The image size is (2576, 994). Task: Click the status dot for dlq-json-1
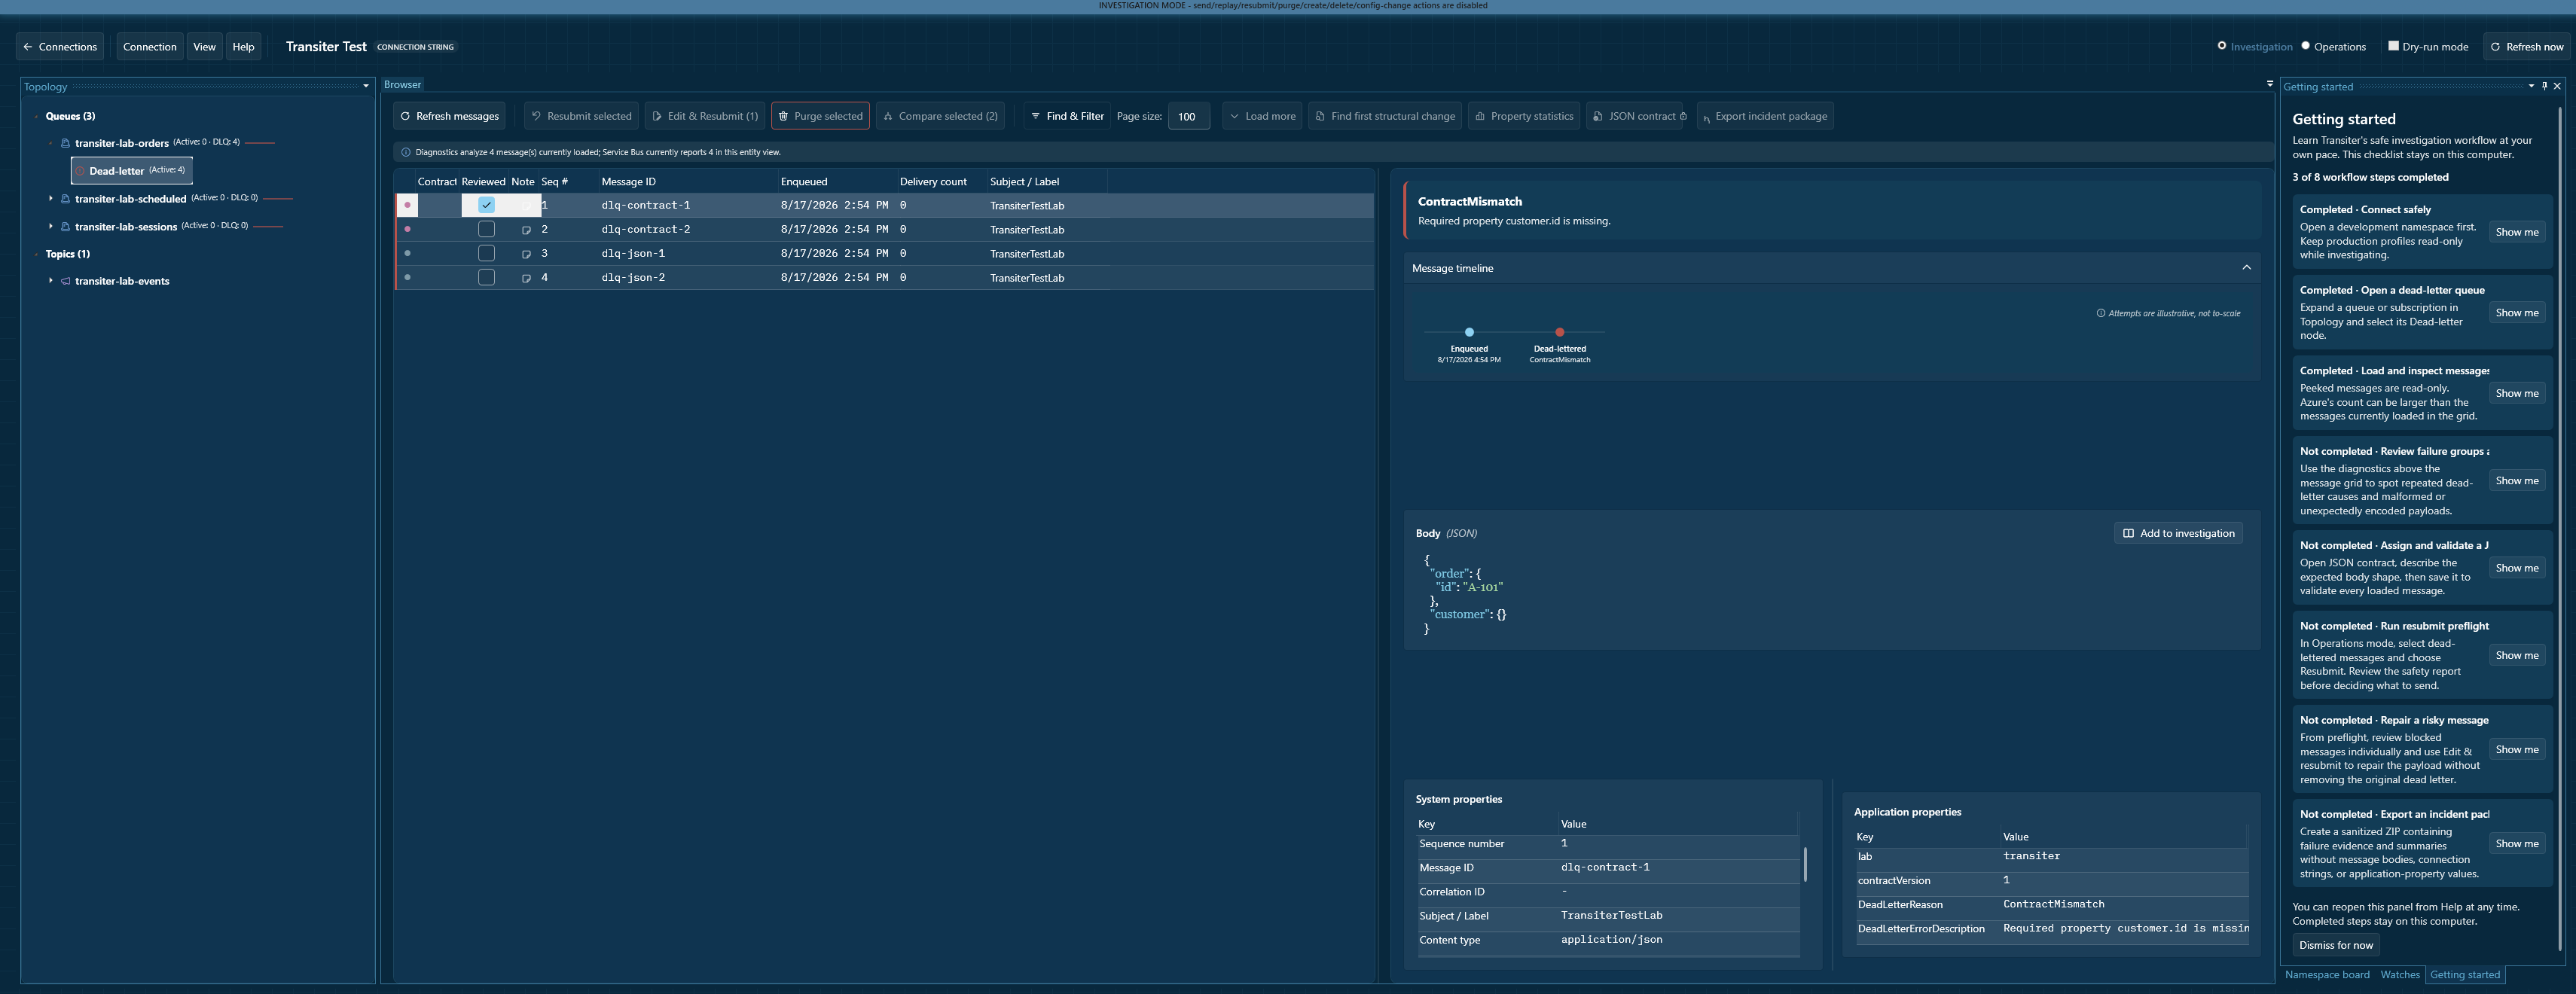(407, 253)
